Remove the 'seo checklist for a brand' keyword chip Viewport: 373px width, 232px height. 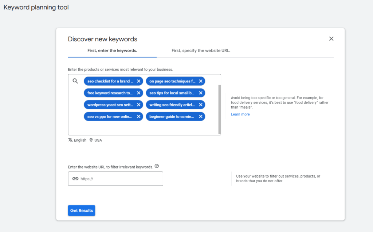point(138,81)
